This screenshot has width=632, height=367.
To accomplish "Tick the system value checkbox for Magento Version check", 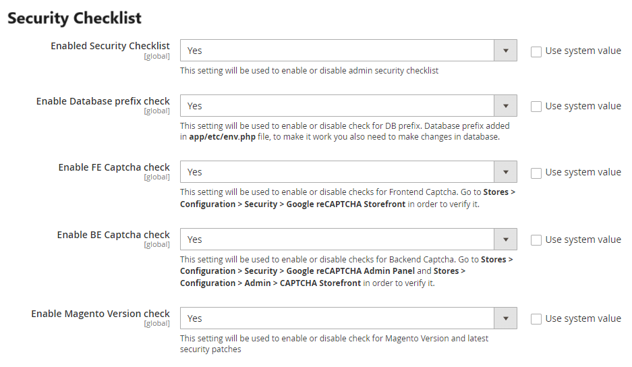I will tap(536, 319).
